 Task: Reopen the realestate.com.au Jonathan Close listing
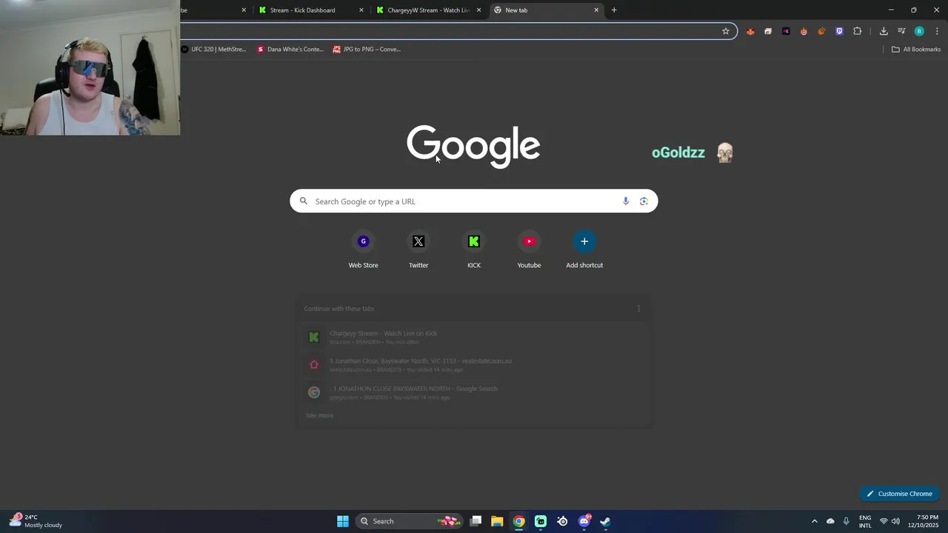coord(473,365)
